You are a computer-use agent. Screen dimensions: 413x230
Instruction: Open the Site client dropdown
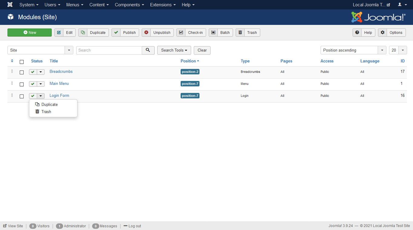(40, 50)
